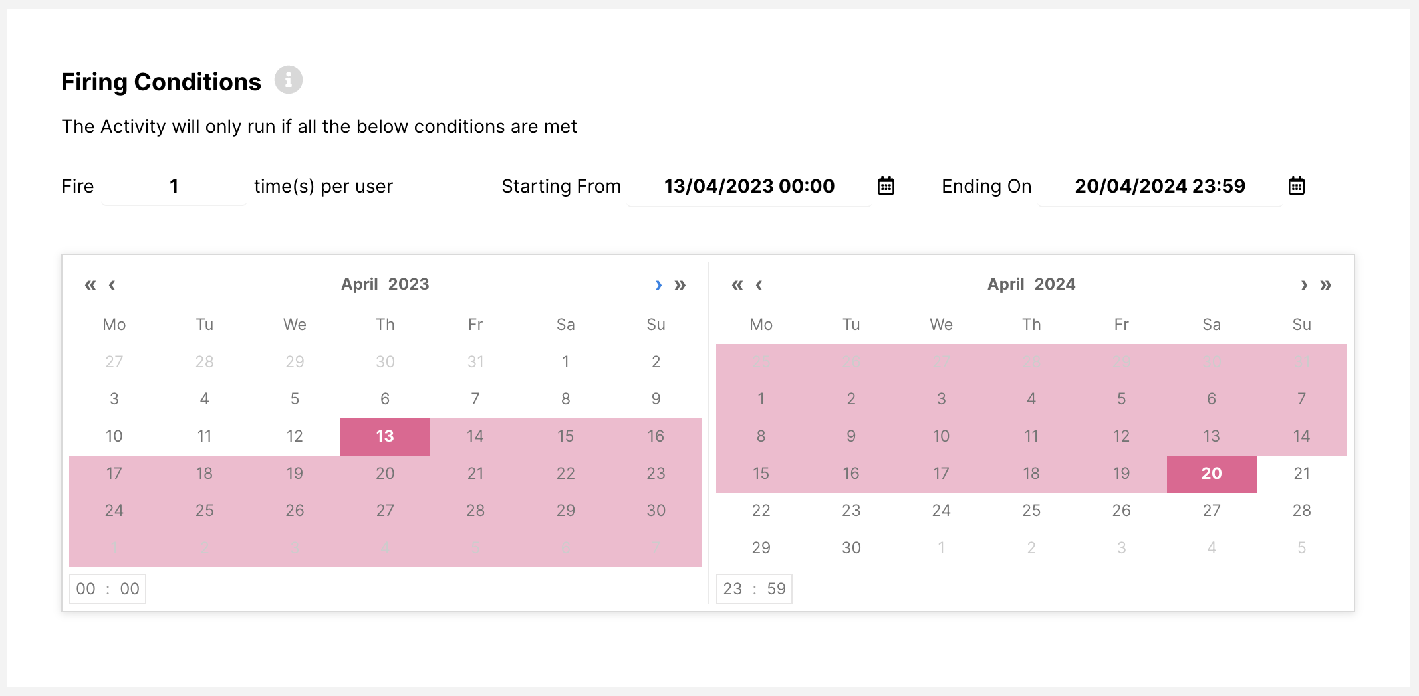Click the 00:00 start time field

[x=108, y=589]
